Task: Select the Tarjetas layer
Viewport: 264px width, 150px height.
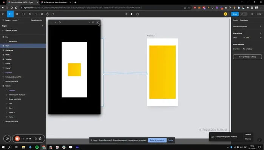Action: coord(8,59)
